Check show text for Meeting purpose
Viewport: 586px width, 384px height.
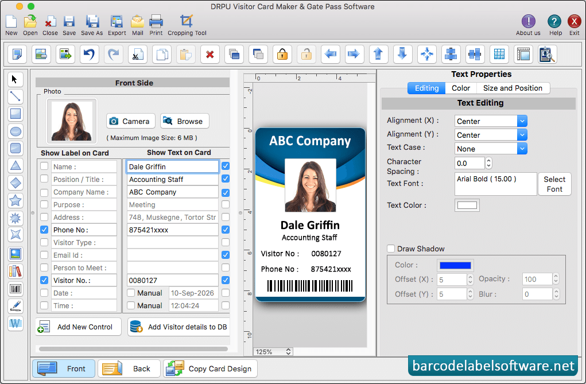coord(226,204)
